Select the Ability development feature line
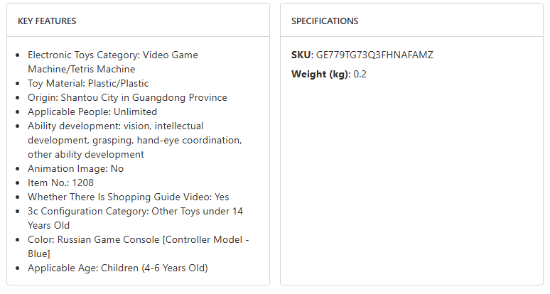This screenshot has width=550, height=294. (x=134, y=140)
